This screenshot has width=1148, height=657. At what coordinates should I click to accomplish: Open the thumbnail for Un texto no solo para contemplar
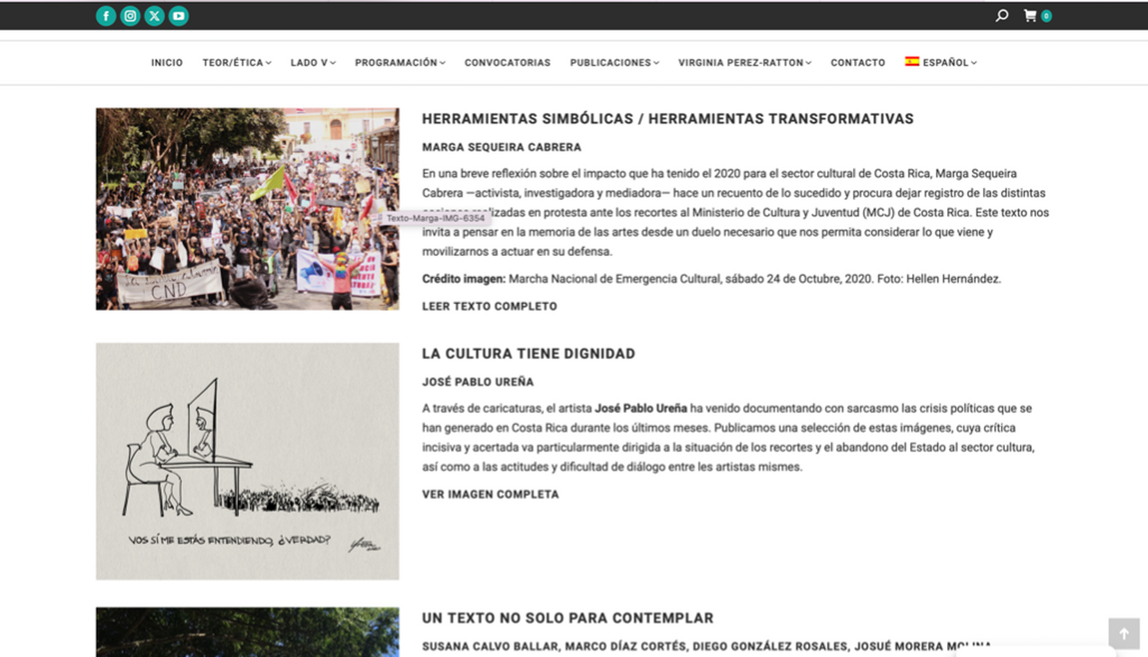(x=248, y=632)
